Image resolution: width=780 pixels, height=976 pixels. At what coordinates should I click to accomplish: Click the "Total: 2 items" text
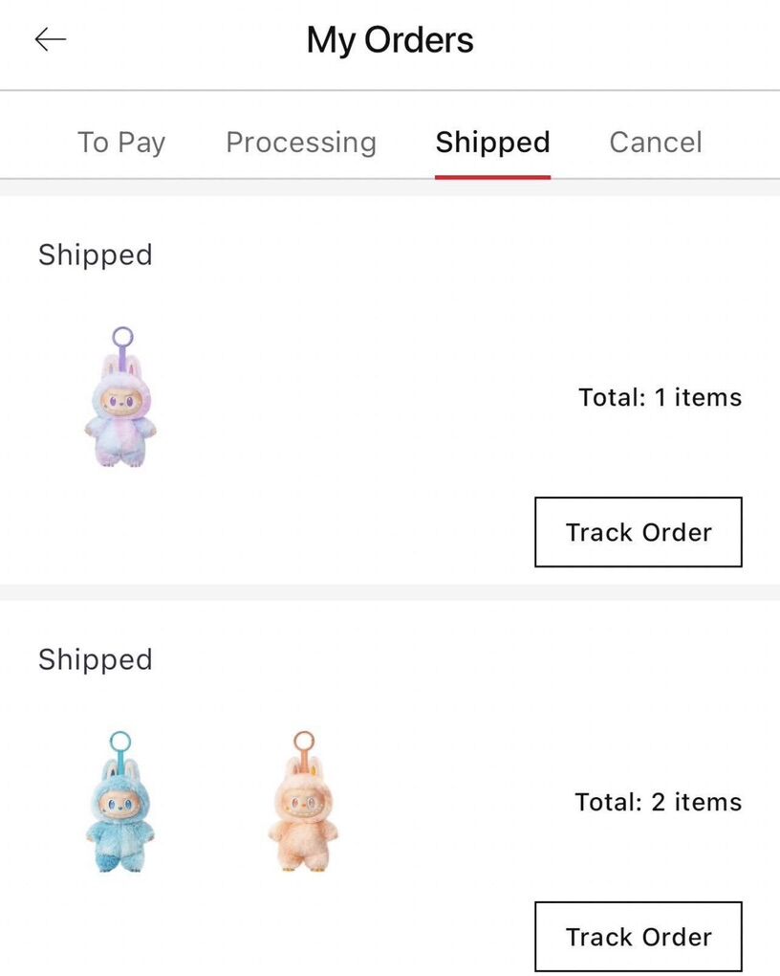658,802
